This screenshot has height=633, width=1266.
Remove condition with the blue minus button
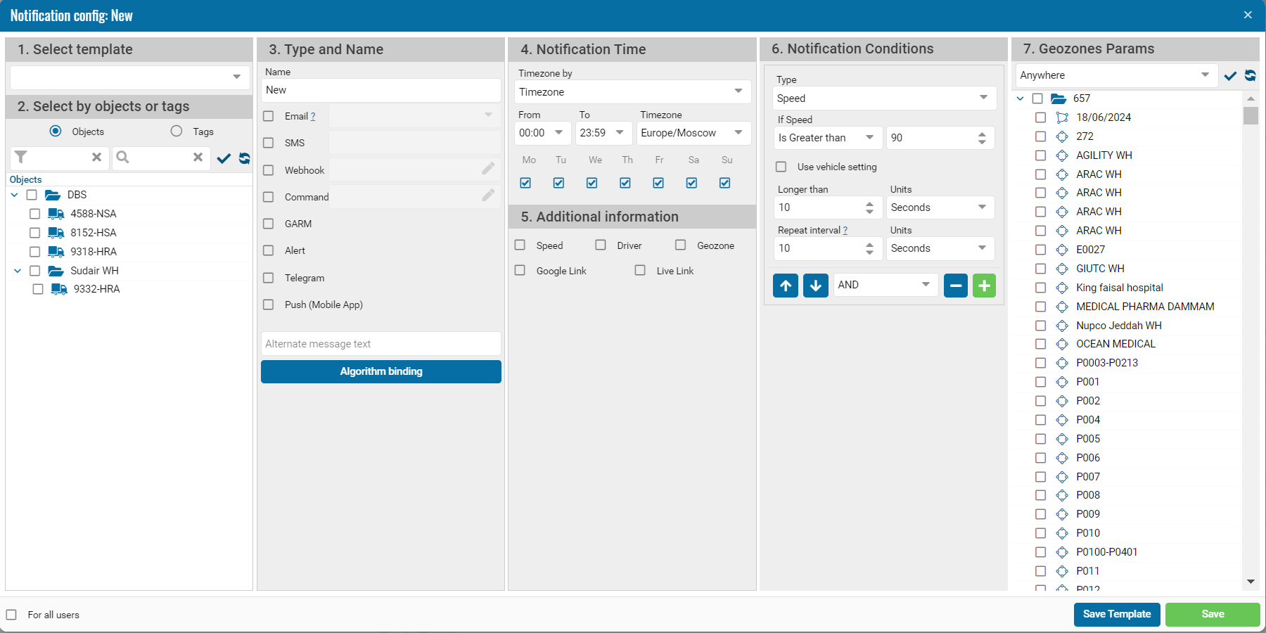[955, 286]
